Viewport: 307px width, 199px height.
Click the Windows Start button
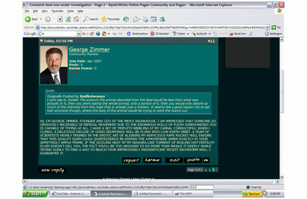(x=35, y=194)
